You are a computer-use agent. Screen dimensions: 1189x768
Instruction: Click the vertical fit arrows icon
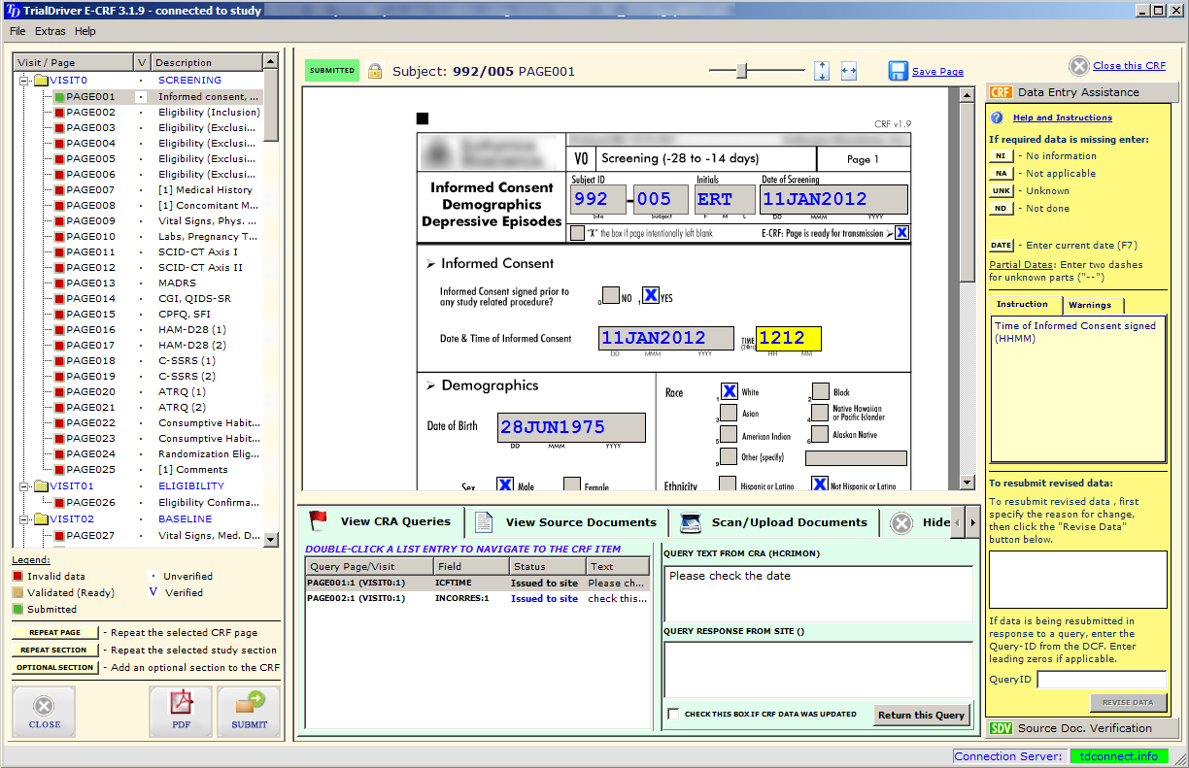(x=822, y=71)
